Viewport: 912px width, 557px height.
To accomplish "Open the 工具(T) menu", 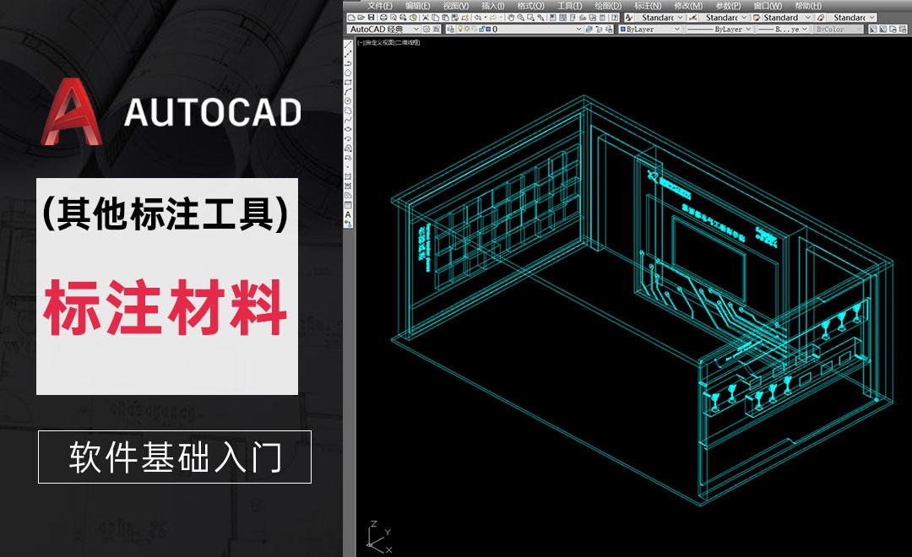I will (x=569, y=6).
